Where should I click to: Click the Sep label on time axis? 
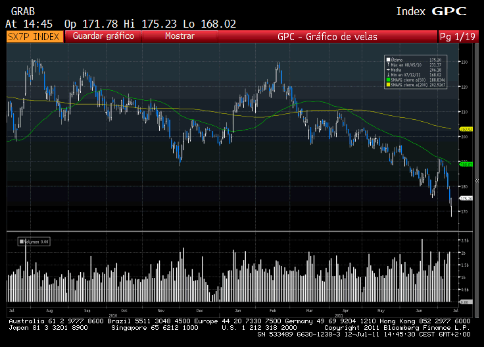coord(87,311)
